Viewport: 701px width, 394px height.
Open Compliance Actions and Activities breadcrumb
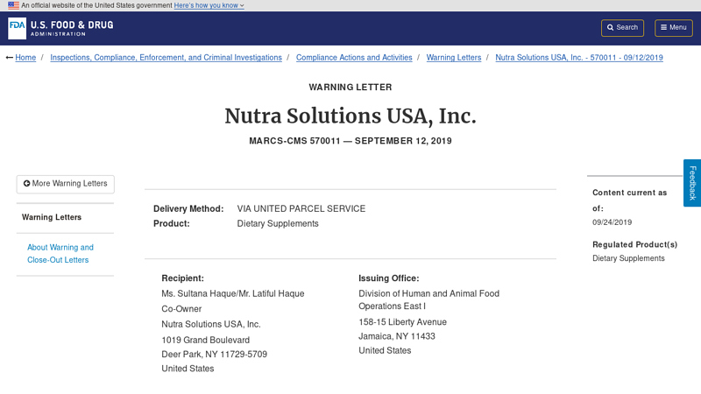tap(354, 58)
